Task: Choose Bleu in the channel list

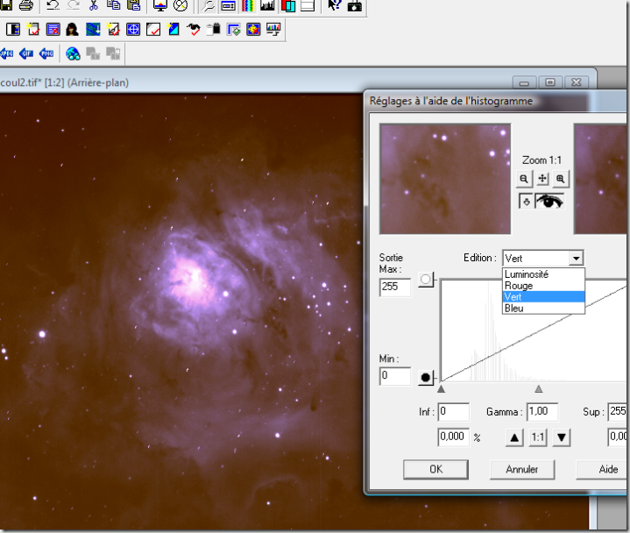Action: click(x=514, y=308)
